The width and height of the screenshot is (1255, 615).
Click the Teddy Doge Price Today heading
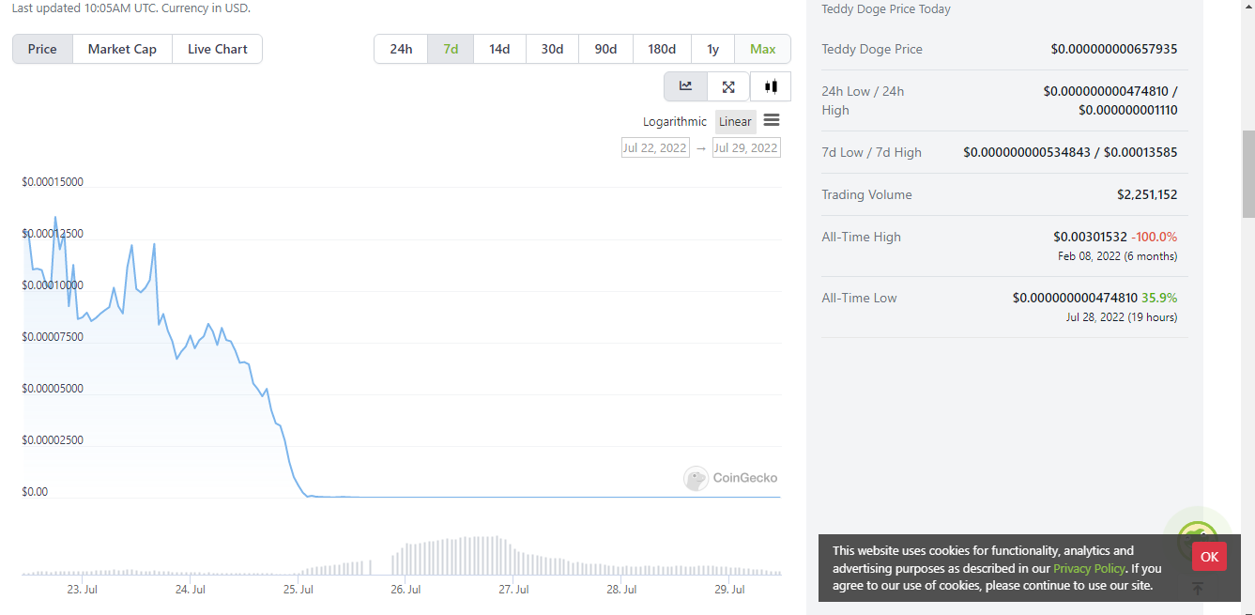pos(886,9)
